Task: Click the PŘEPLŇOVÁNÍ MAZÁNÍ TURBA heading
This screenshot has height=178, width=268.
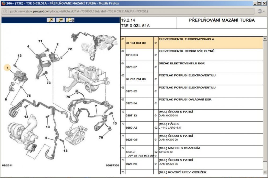Action: click(x=222, y=20)
